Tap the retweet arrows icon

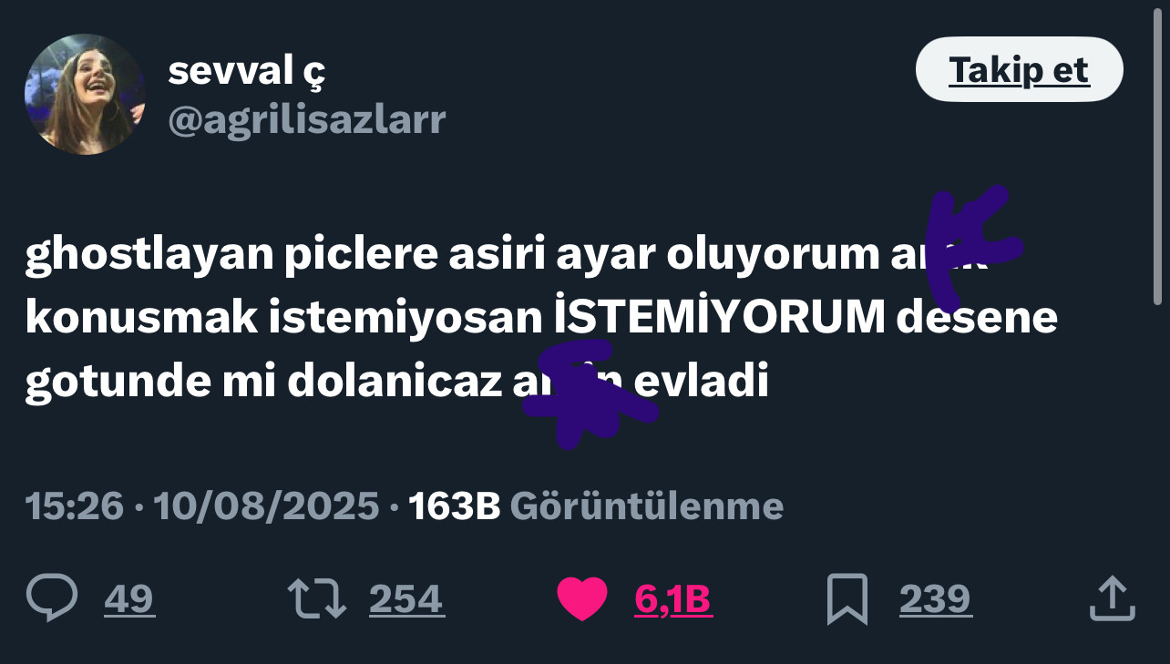tap(317, 598)
